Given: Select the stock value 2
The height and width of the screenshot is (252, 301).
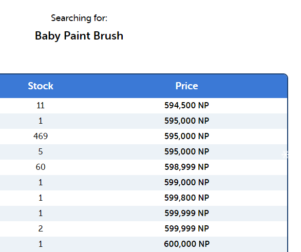Looking at the screenshot, I should (41, 228).
